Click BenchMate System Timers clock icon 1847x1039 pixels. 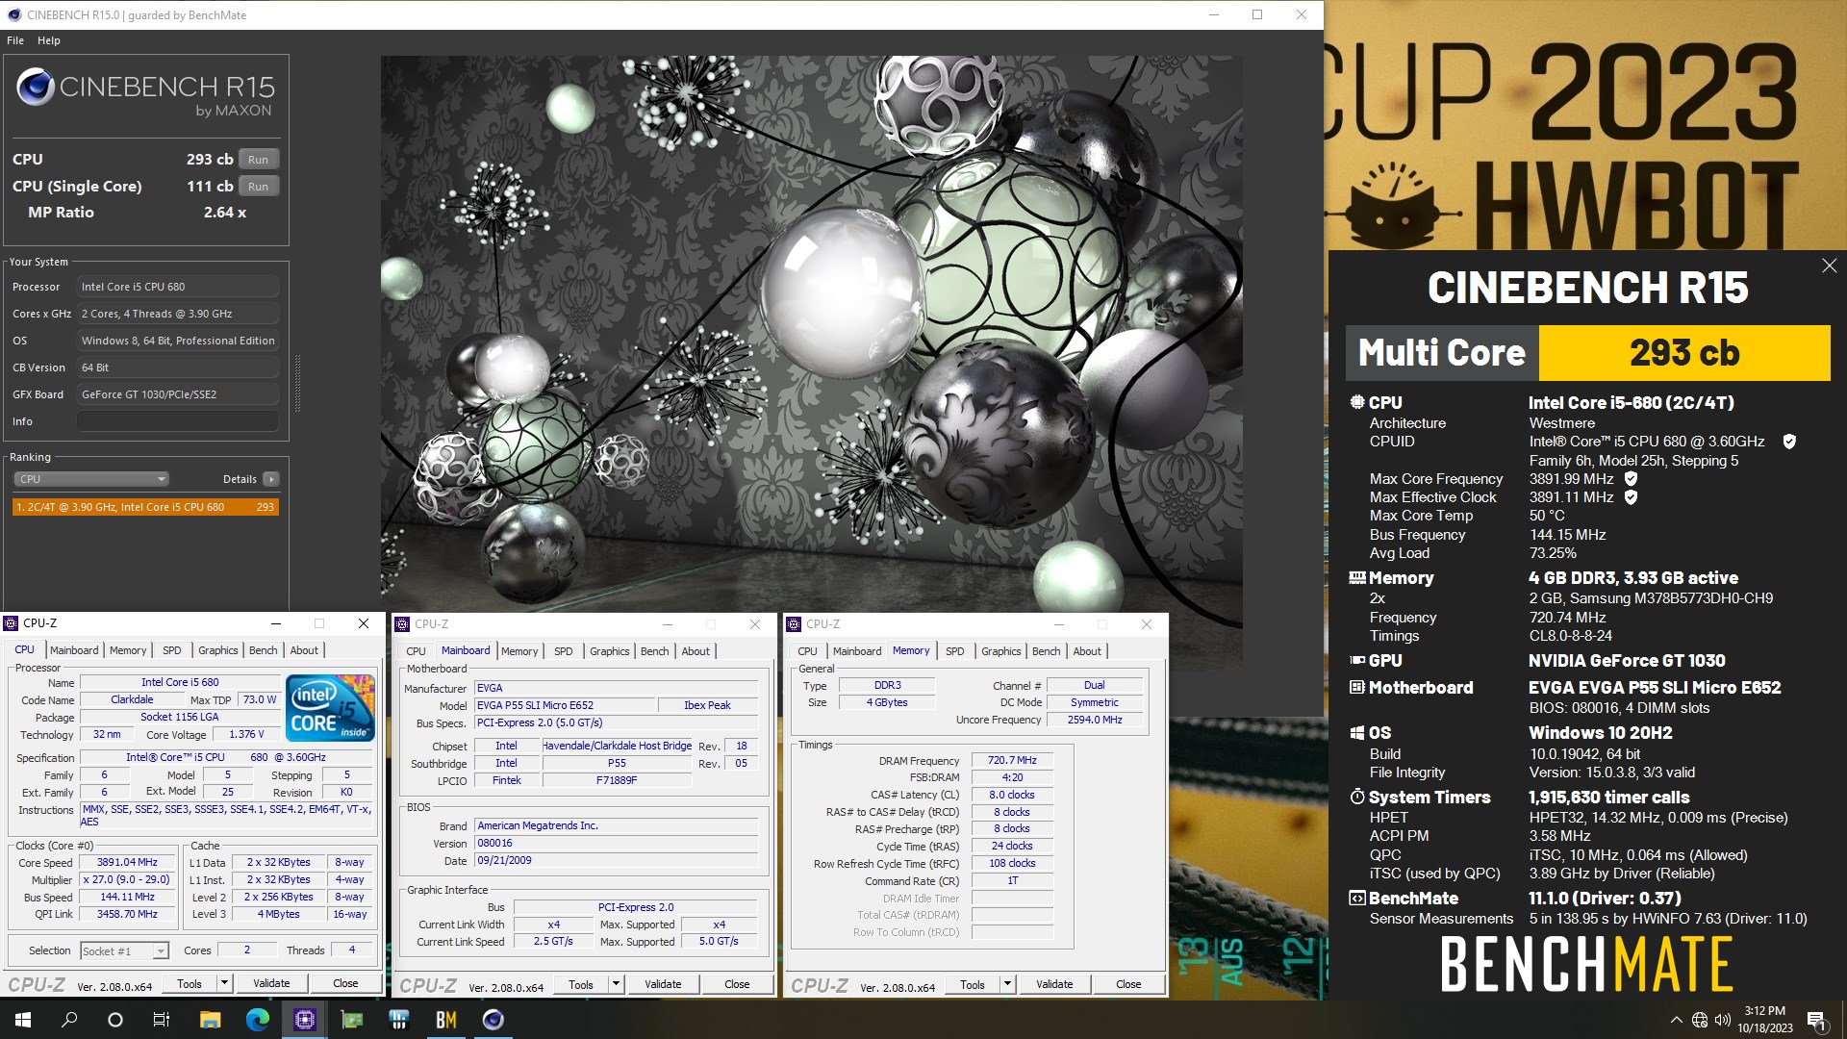coord(1356,797)
